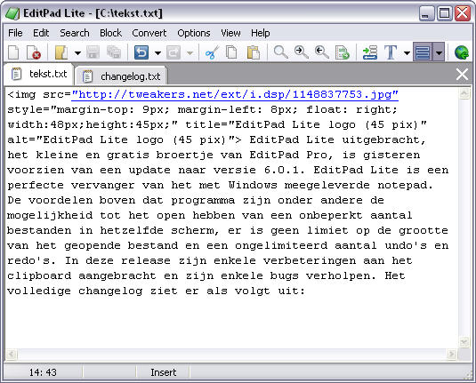Click the Copy icon
Viewport: 476px width, 383px height.
pyautogui.click(x=232, y=52)
